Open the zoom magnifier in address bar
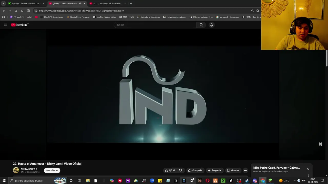The image size is (328, 184). tap(252, 11)
